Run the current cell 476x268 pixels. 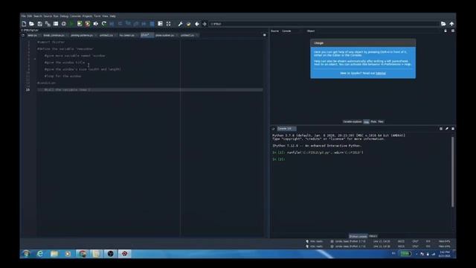click(80, 24)
